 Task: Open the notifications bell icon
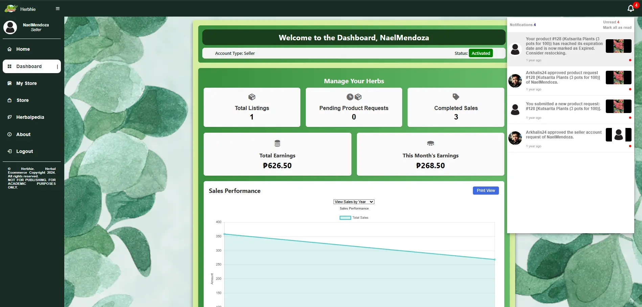(x=630, y=9)
